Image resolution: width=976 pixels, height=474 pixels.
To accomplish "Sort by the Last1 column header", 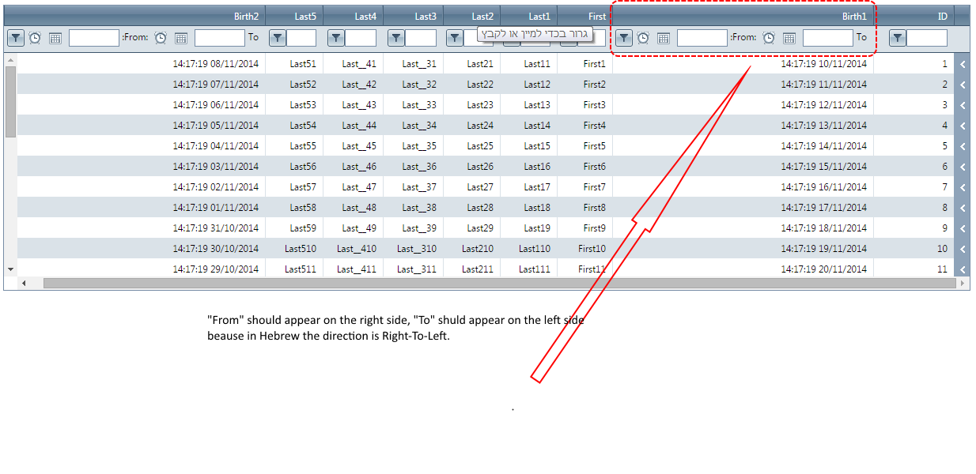I will [x=529, y=16].
